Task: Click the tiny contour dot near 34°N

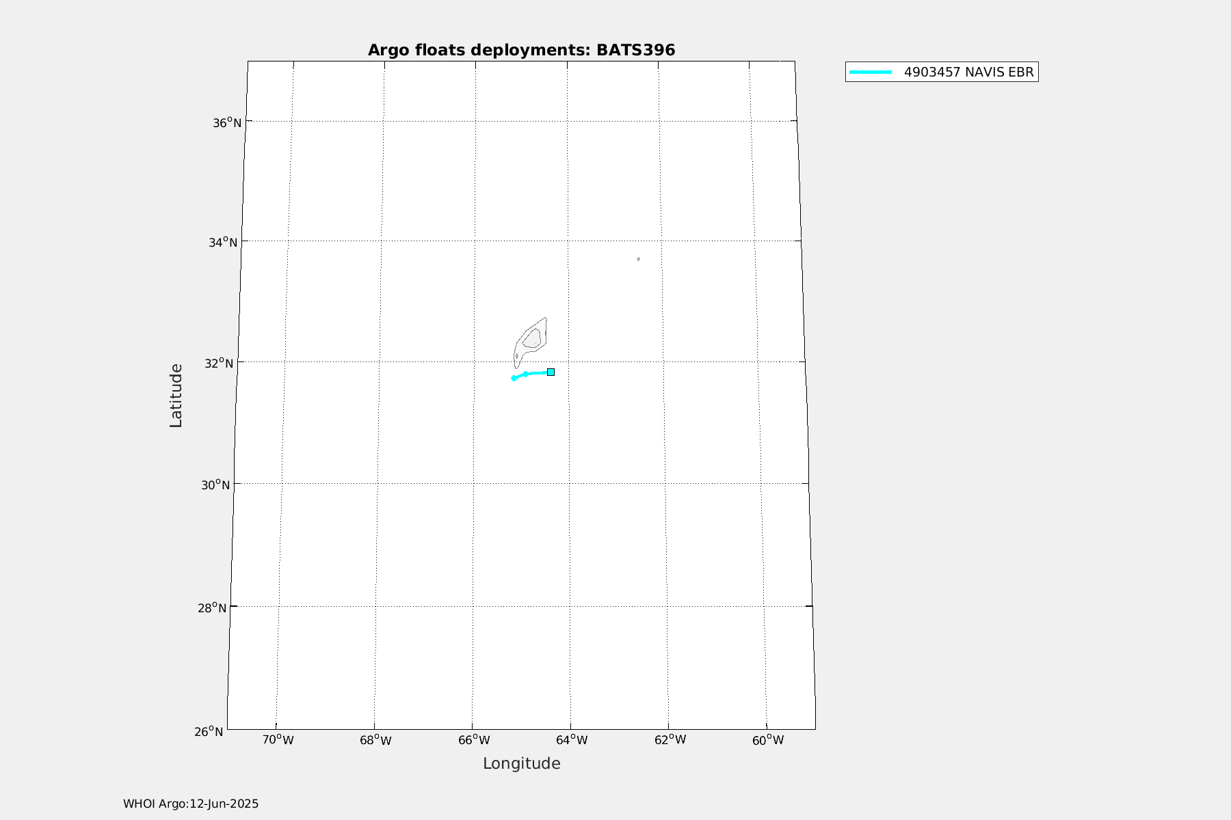Action: (638, 259)
